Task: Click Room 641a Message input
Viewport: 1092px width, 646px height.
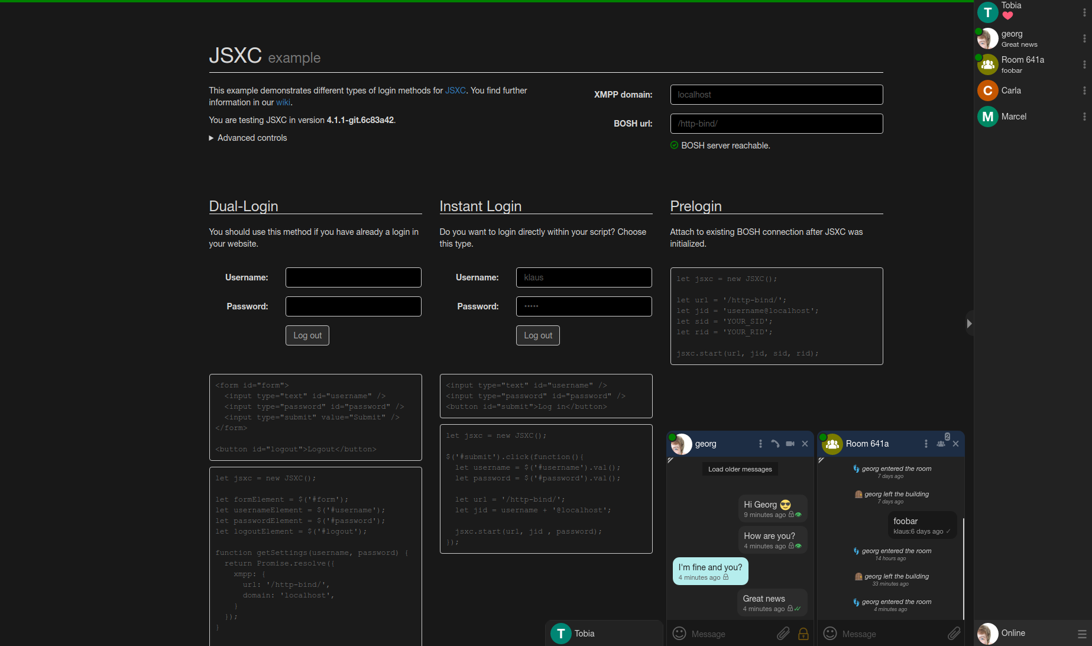Action: click(892, 634)
